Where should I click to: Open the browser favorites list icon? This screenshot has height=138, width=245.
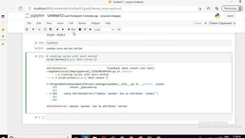point(208,8)
